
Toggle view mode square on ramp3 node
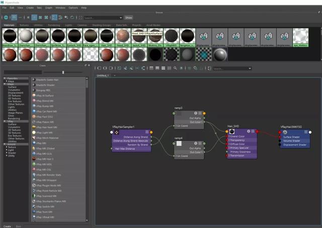pyautogui.click(x=200, y=113)
